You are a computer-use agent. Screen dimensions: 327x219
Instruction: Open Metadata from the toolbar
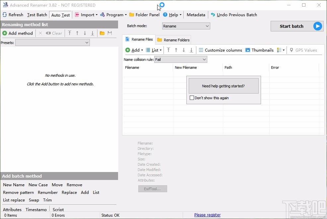[196, 15]
